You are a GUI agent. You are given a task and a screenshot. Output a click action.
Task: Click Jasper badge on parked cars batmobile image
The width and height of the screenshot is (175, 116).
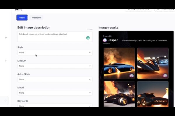165,75
